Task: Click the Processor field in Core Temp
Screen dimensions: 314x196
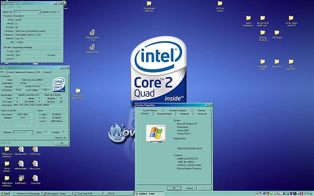Action: pos(38,31)
